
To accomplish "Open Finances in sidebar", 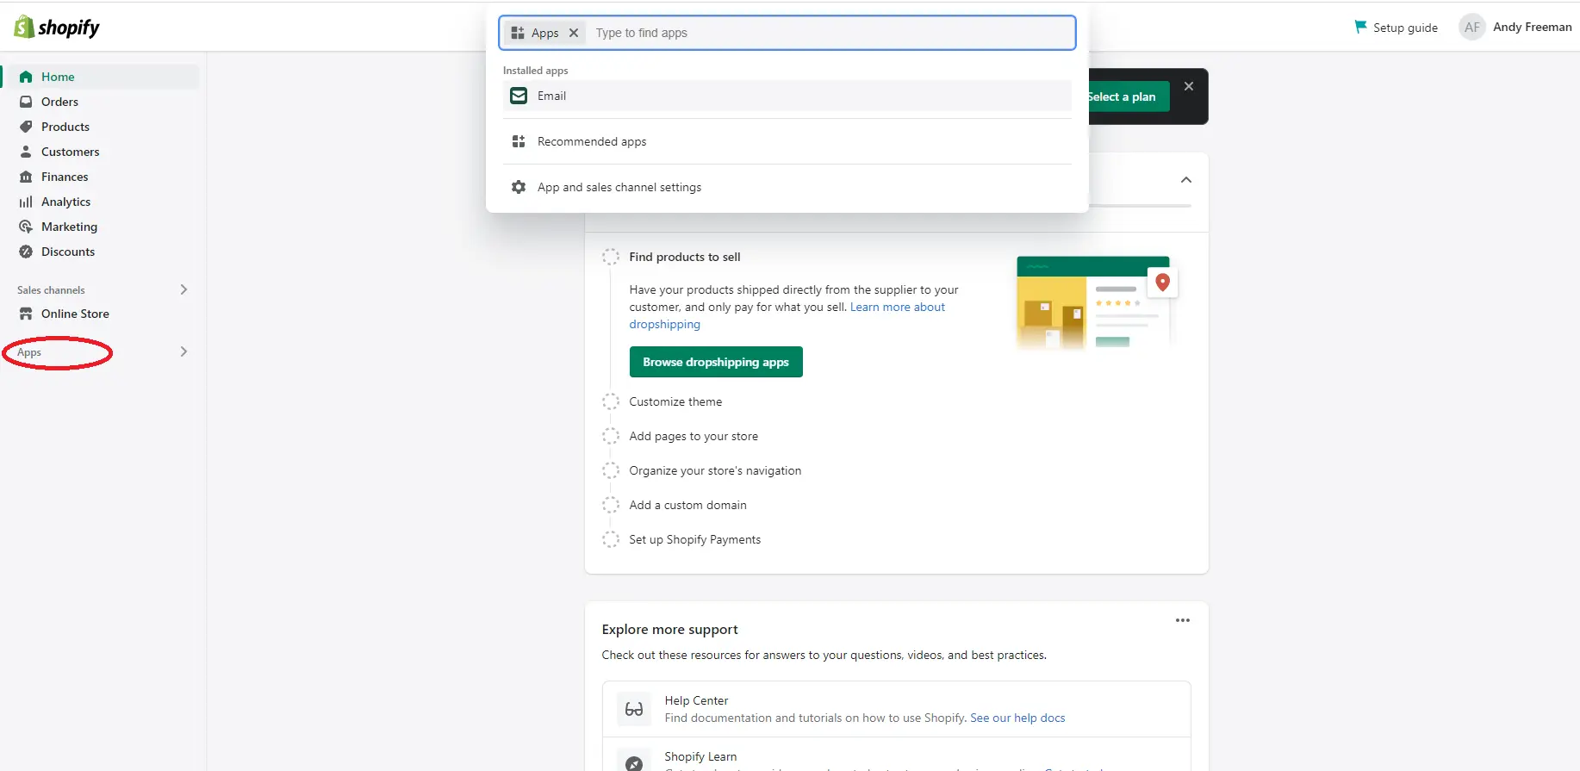I will (x=65, y=177).
